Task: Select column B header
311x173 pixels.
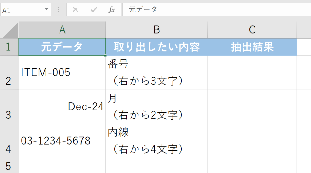Action: [x=157, y=30]
